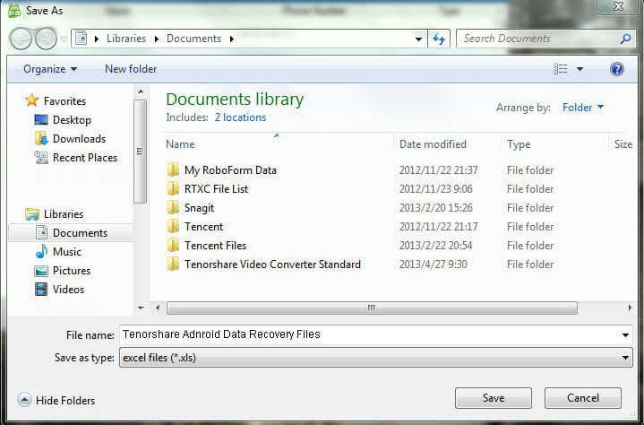Click the Videos filmstrip icon
Image resolution: width=644 pixels, height=425 pixels.
pyautogui.click(x=41, y=290)
